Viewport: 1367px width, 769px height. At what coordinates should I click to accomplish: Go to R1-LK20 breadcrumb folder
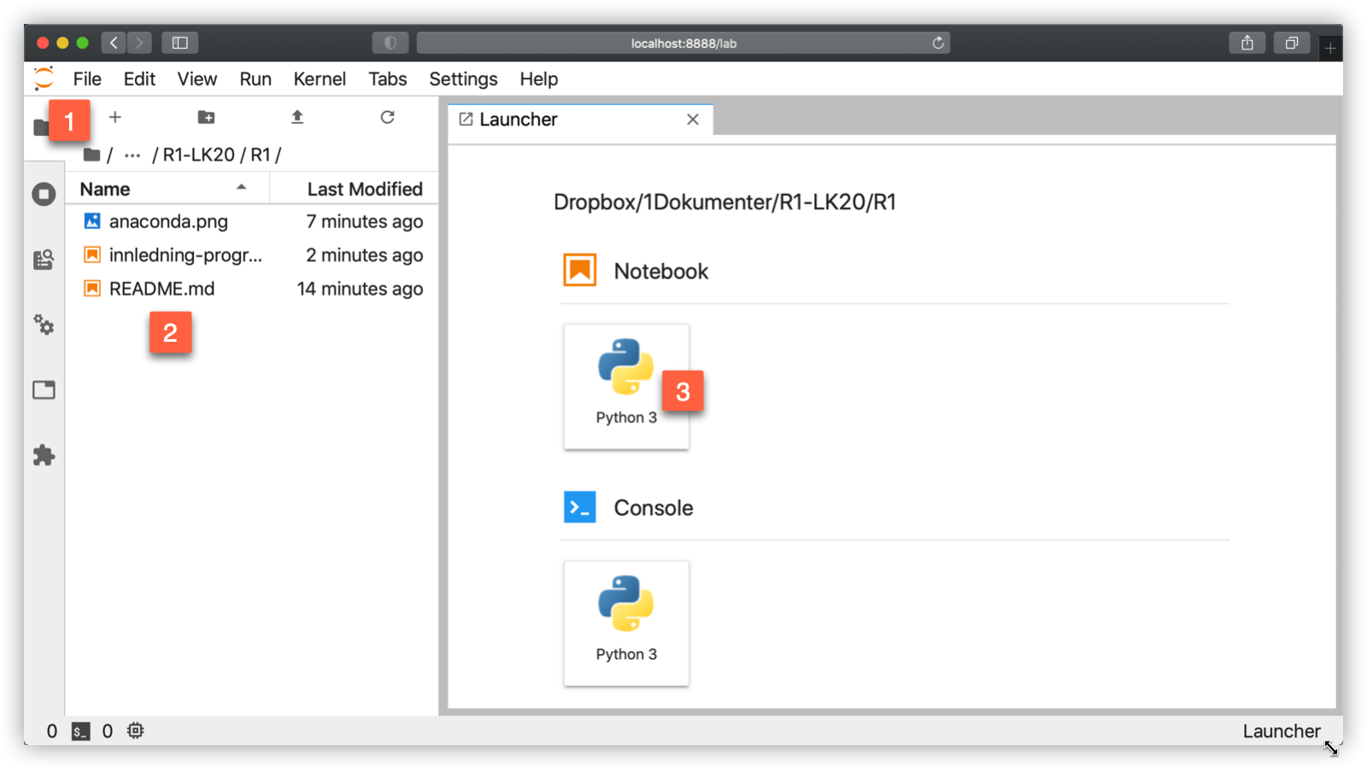click(x=198, y=155)
